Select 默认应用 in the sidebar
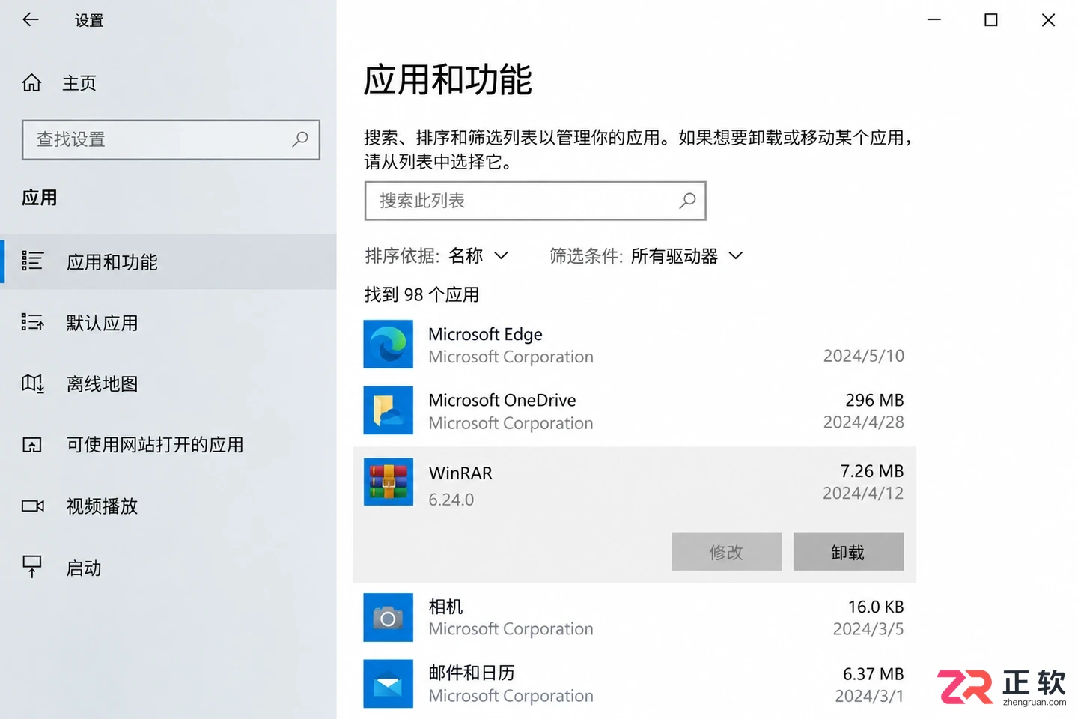Image resolution: width=1078 pixels, height=719 pixels. (168, 323)
